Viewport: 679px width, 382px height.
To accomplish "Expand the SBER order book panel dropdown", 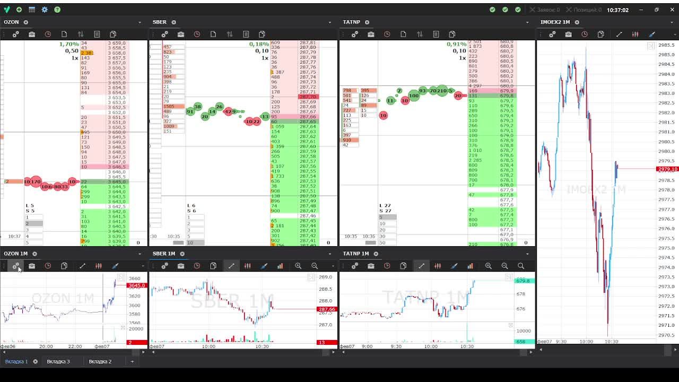I will [330, 22].
